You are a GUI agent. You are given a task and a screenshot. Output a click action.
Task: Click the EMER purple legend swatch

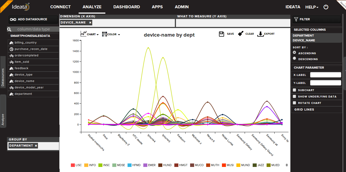pyautogui.click(x=145, y=165)
